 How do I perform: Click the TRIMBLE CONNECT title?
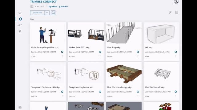tap(43, 2)
